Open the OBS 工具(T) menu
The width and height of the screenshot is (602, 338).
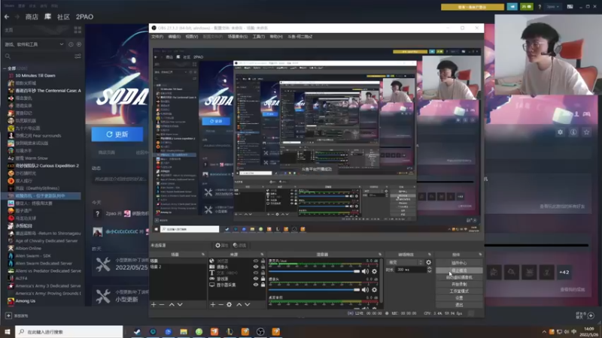[x=258, y=37]
